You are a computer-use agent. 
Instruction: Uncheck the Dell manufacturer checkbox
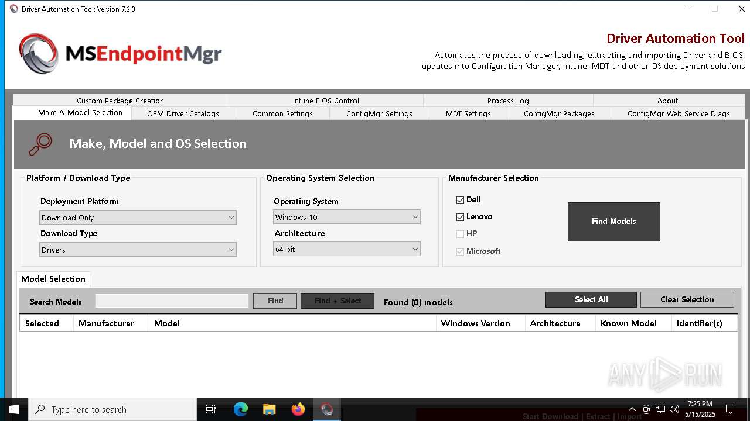460,200
